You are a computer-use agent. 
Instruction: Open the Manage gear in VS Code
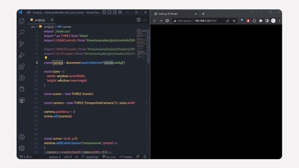pos(22,148)
